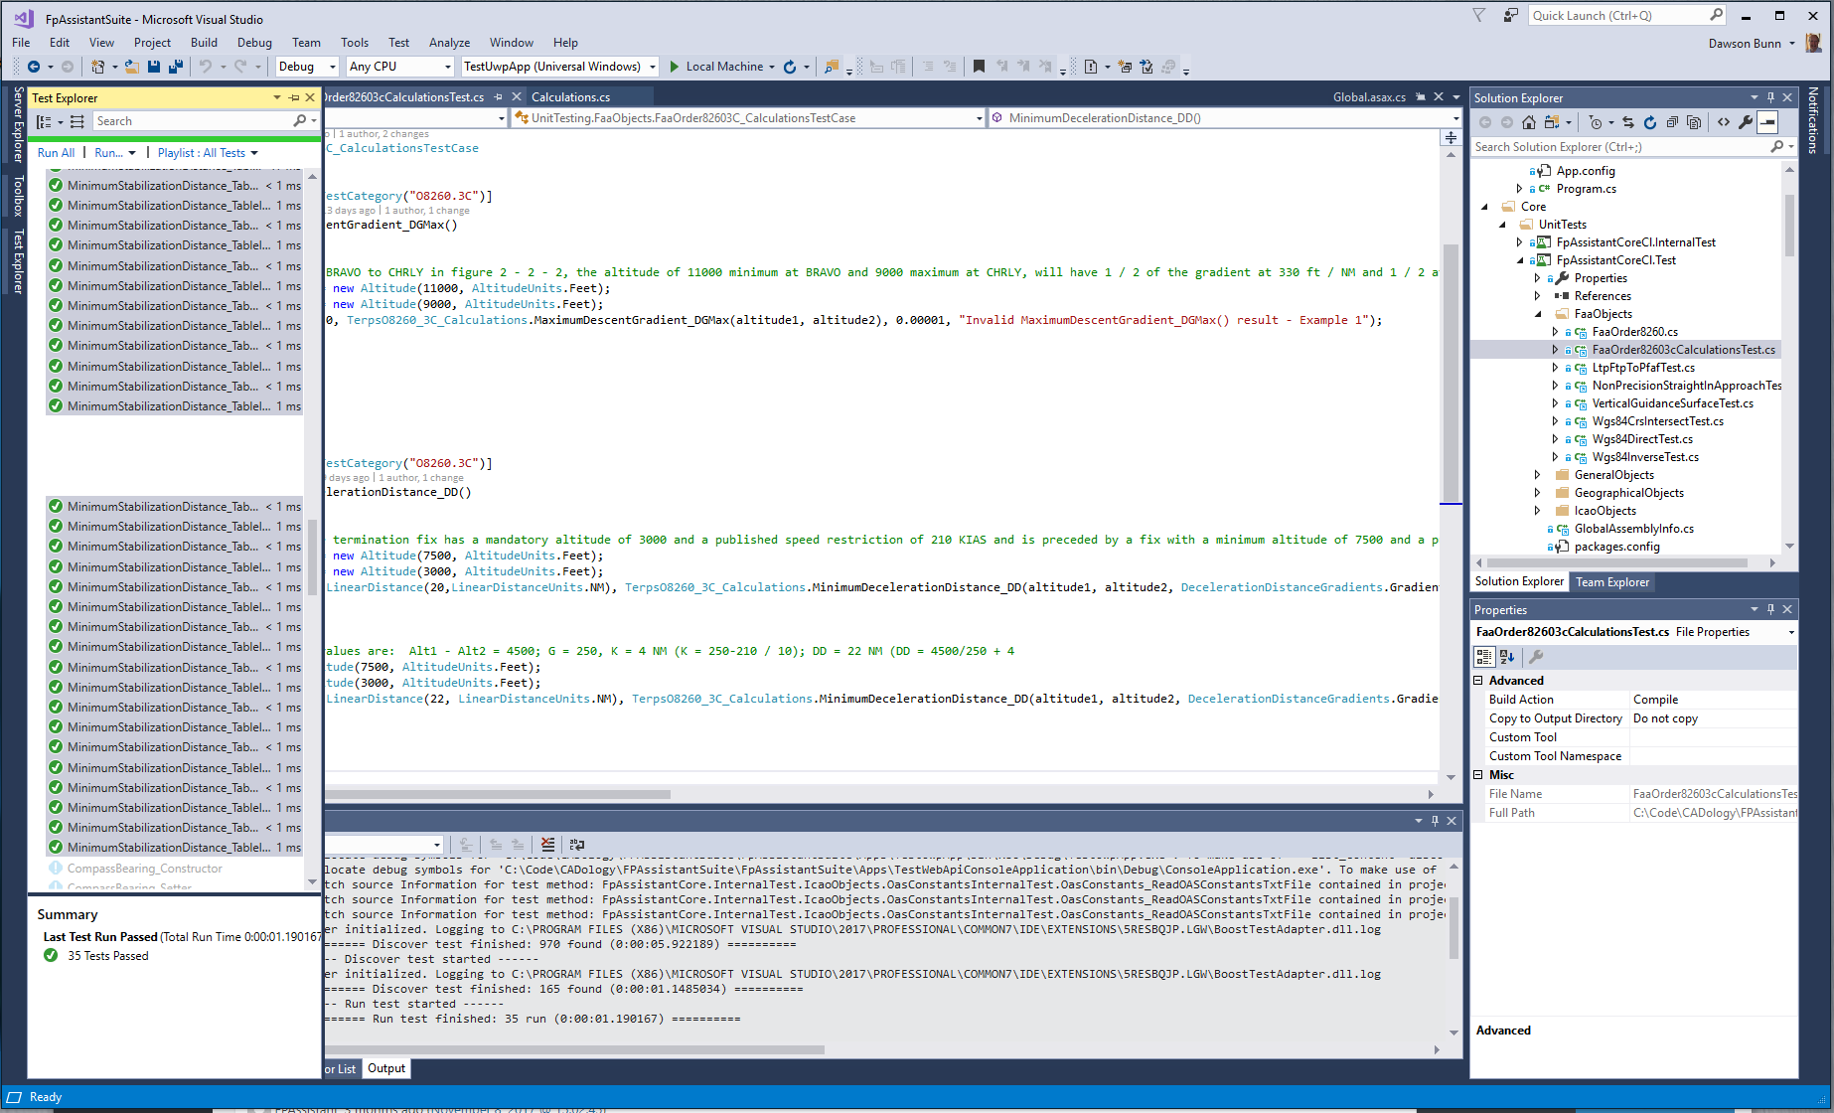The image size is (1834, 1113).
Task: Click the New Project toolbar icon
Action: [97, 67]
